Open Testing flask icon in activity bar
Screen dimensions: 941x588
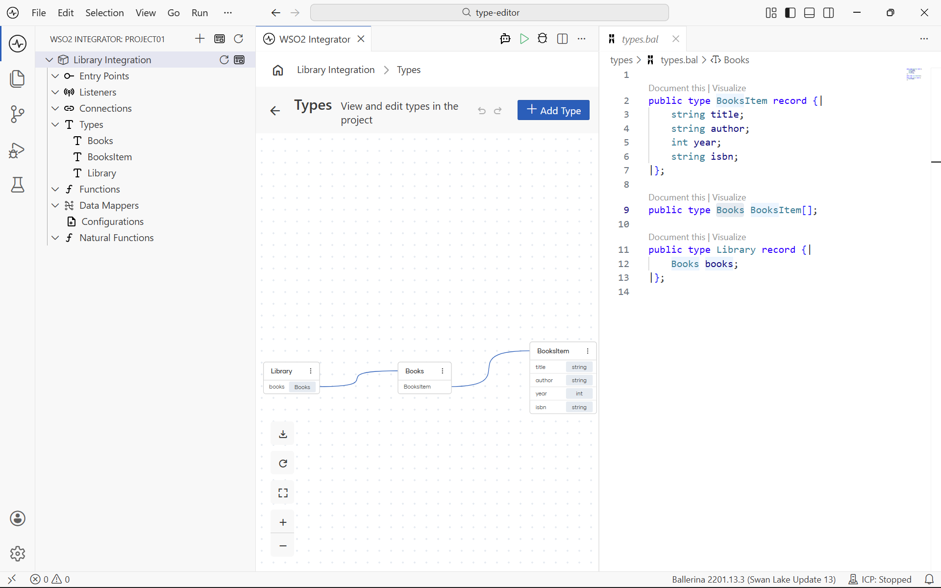click(18, 185)
